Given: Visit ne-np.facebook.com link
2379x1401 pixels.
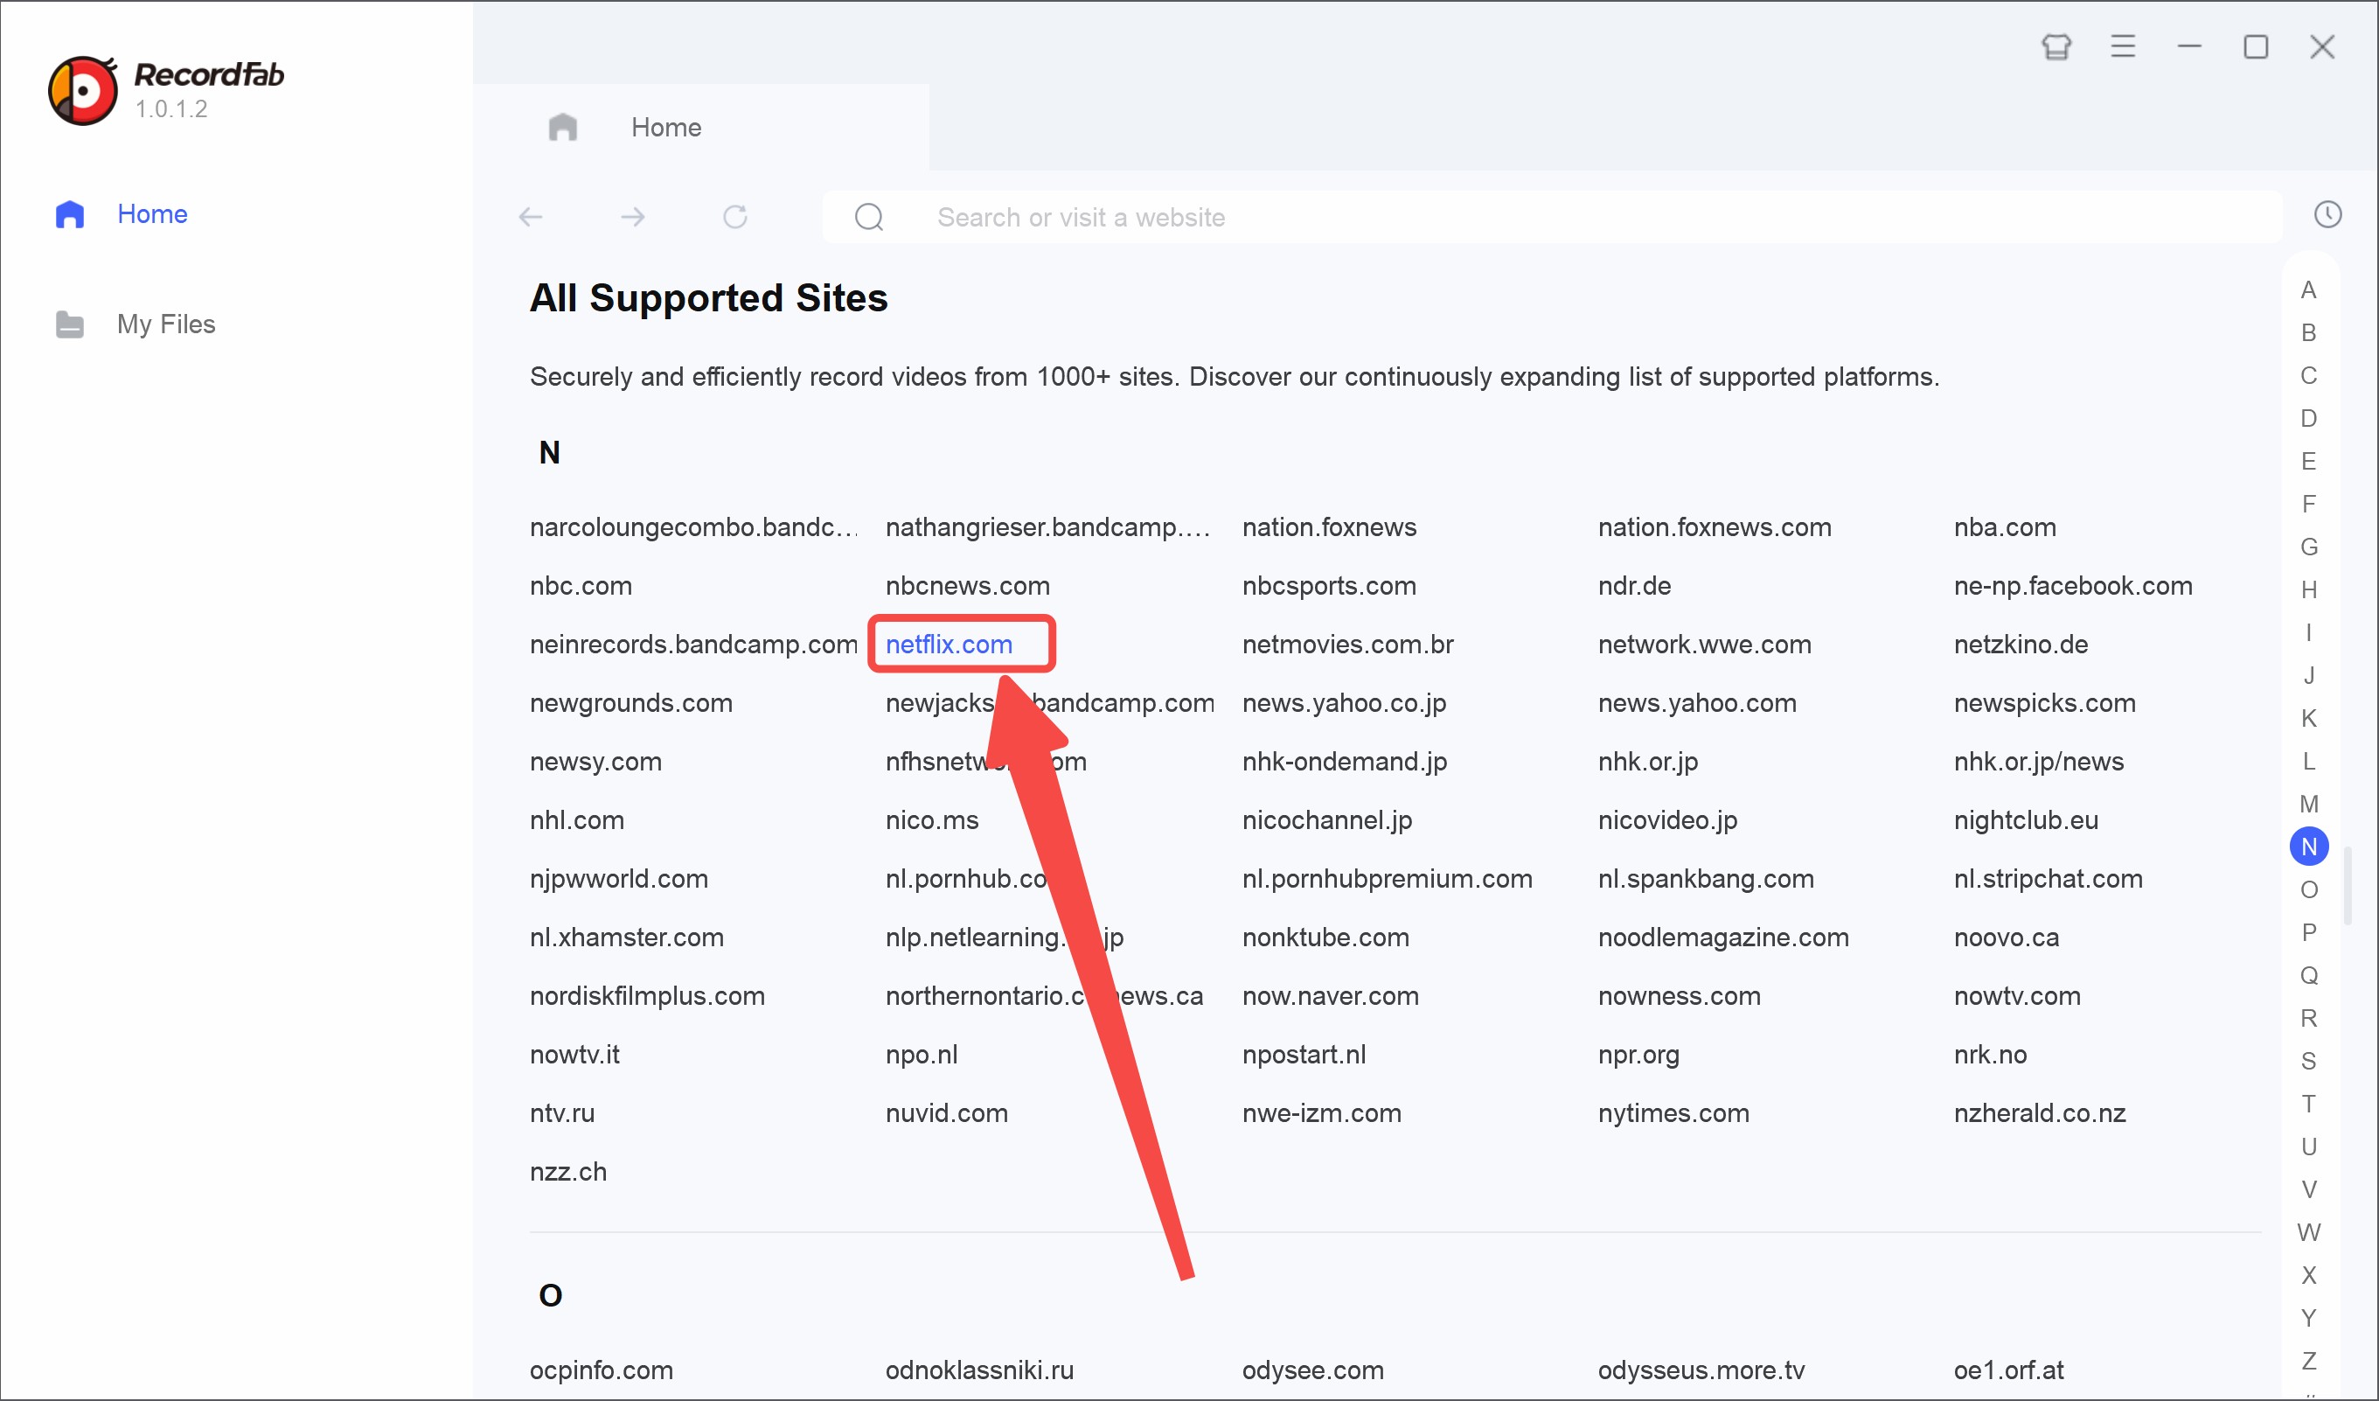Looking at the screenshot, I should [x=2073, y=585].
